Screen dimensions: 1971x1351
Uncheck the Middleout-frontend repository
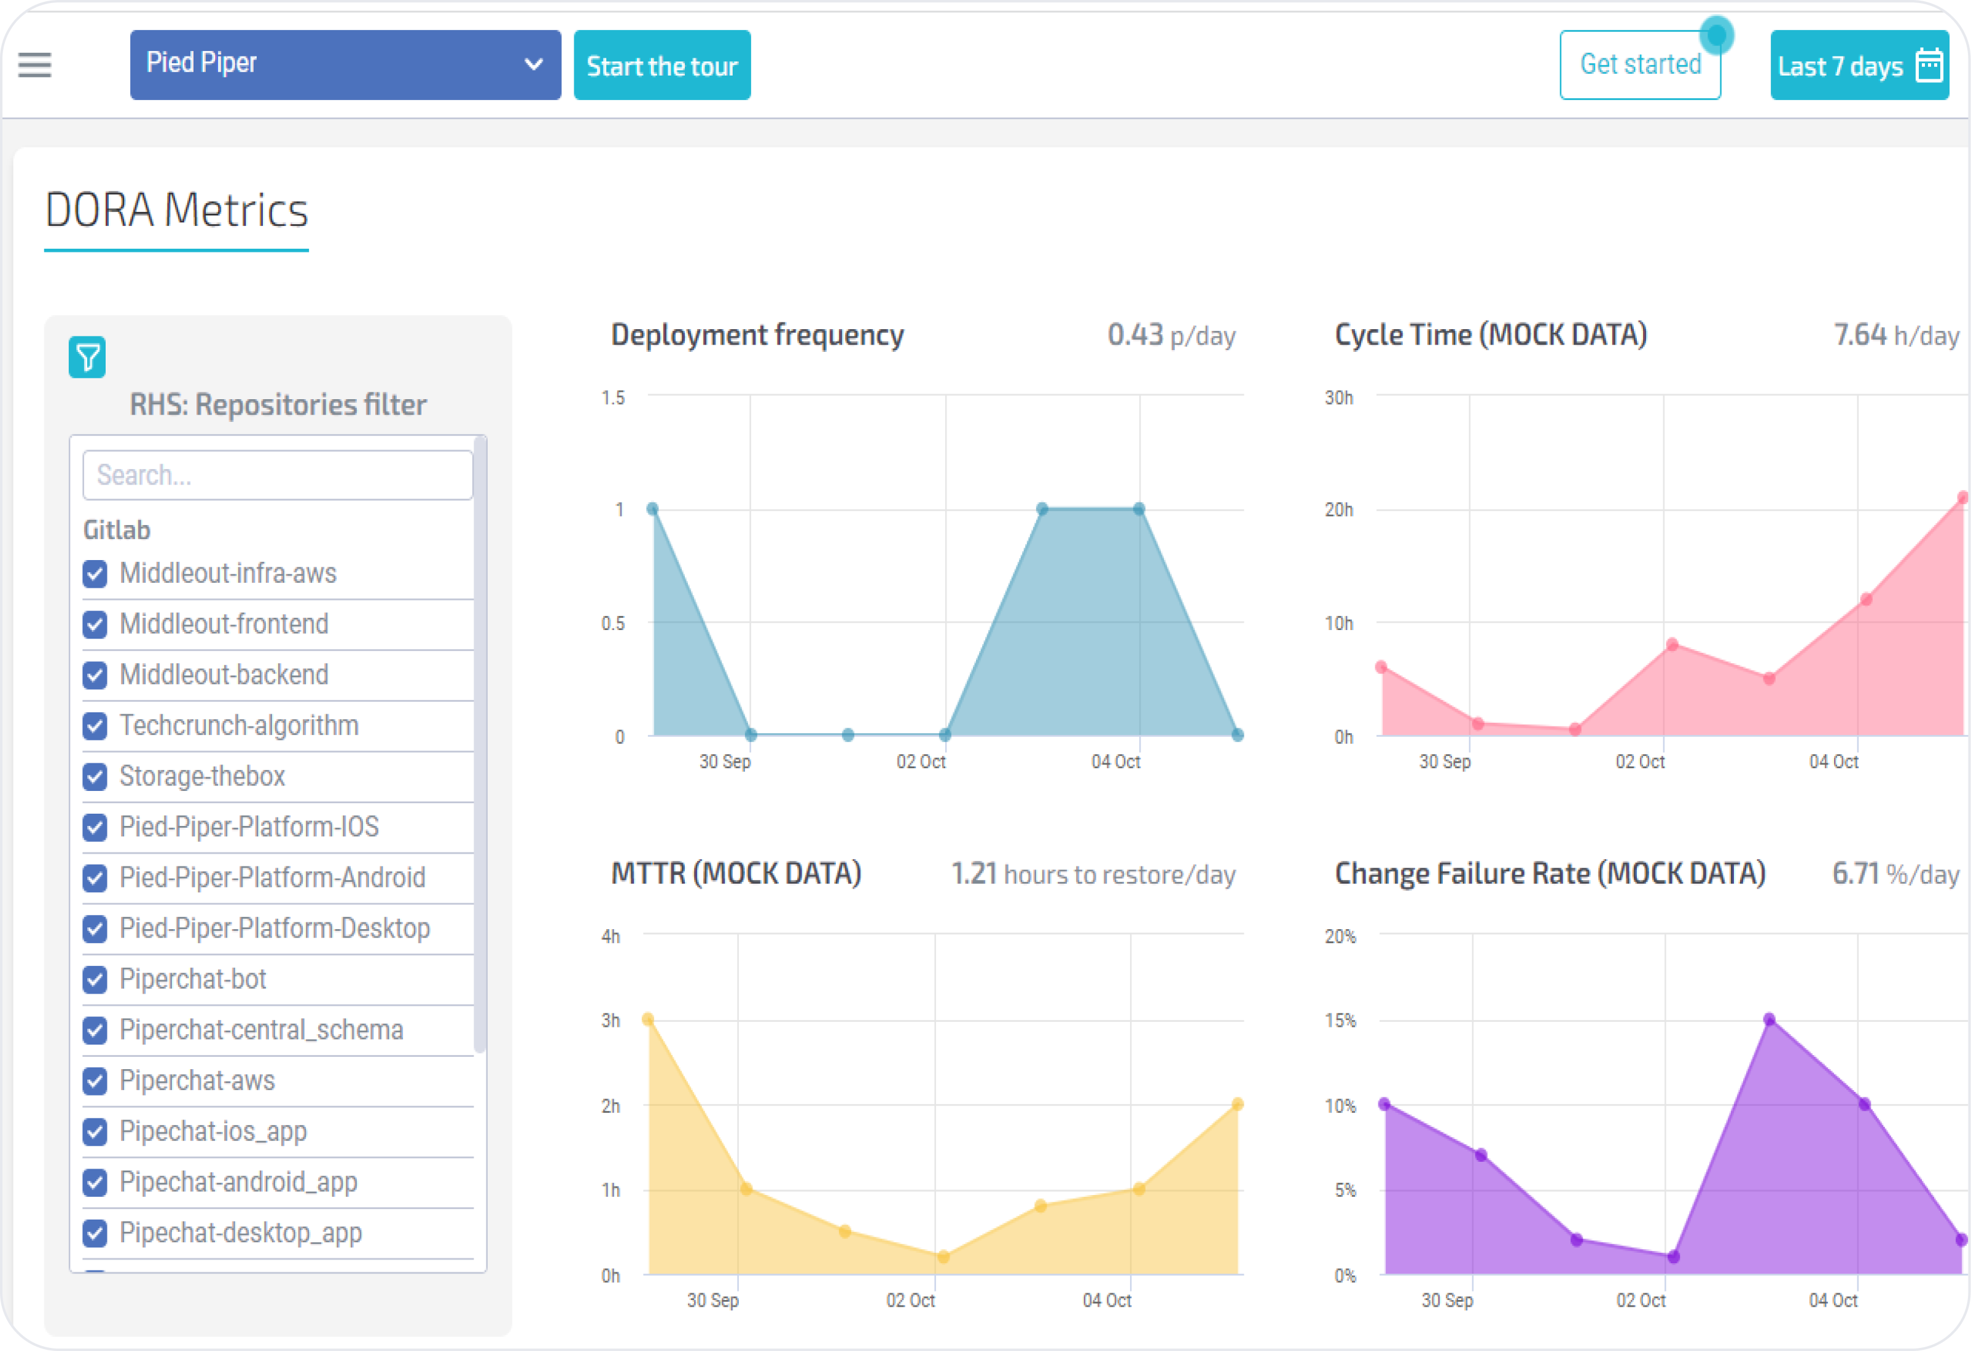pos(95,625)
